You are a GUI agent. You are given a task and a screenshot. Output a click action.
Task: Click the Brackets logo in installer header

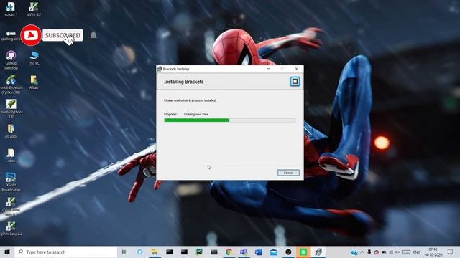coord(295,81)
